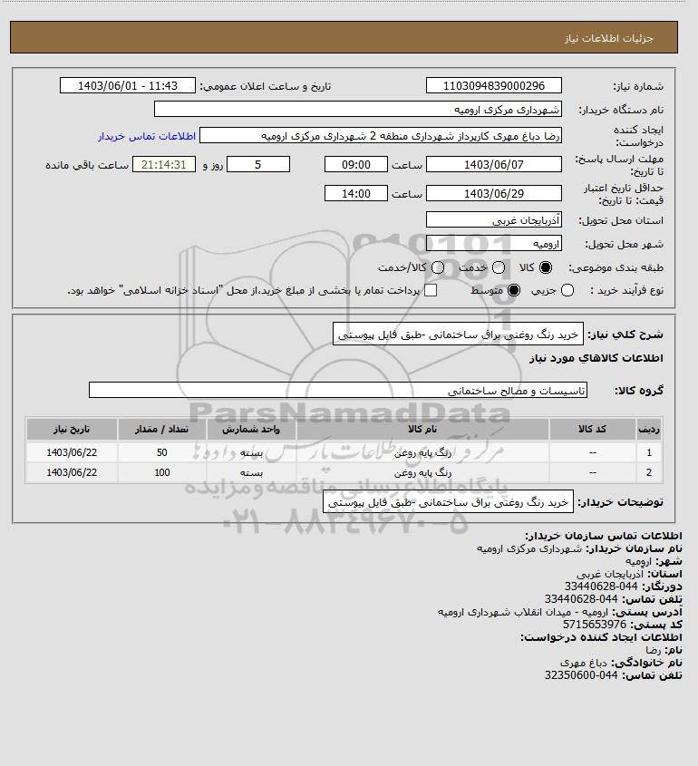
Task: Click the request creator name field
Action: (x=381, y=136)
